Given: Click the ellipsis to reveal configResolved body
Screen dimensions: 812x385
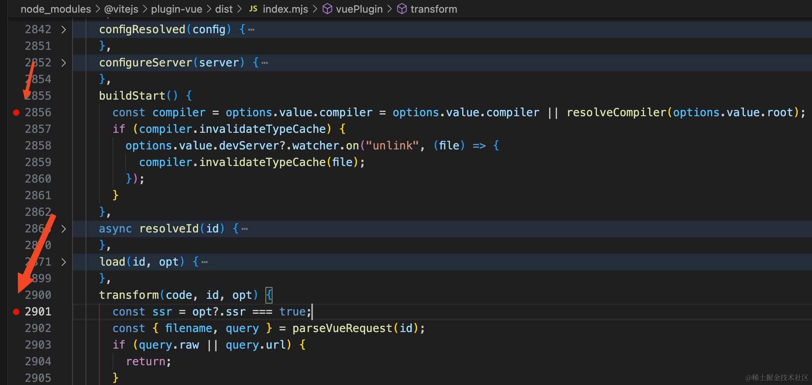Looking at the screenshot, I should [x=251, y=29].
